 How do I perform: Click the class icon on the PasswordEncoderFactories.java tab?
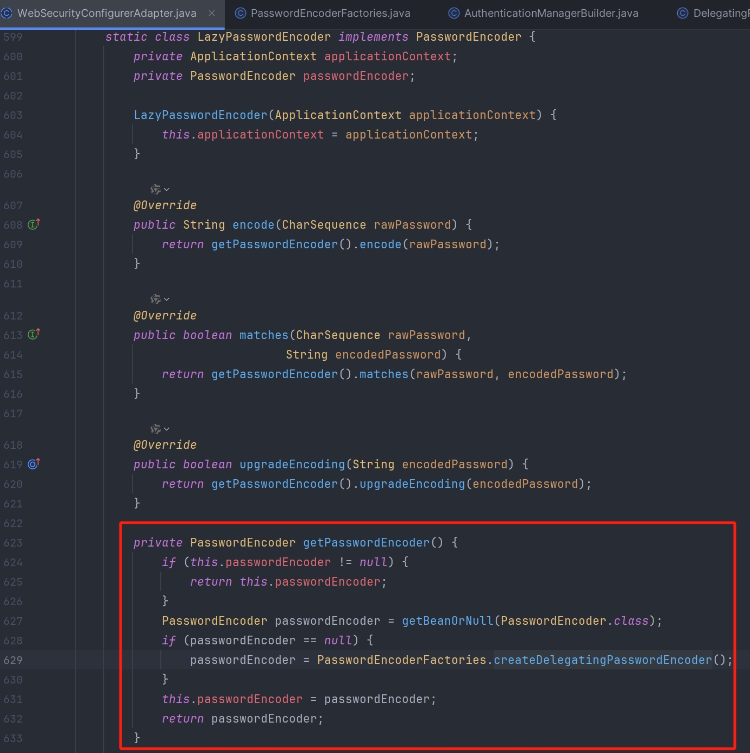tap(240, 13)
